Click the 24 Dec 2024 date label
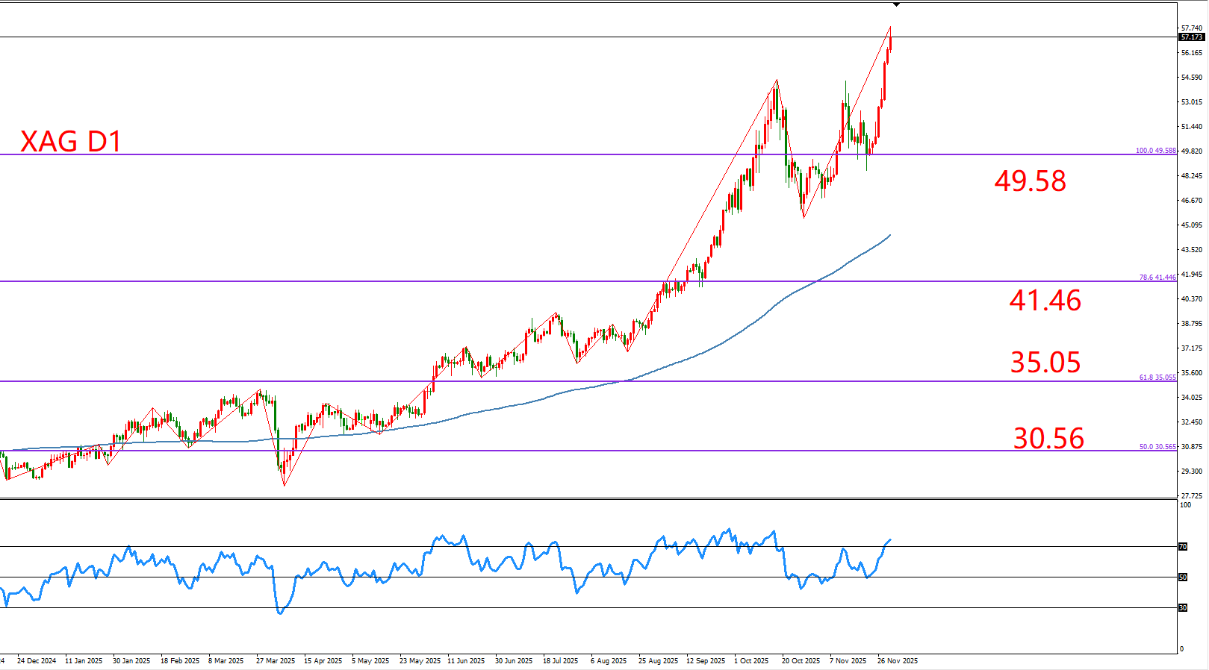1209x670 pixels. click(x=36, y=661)
